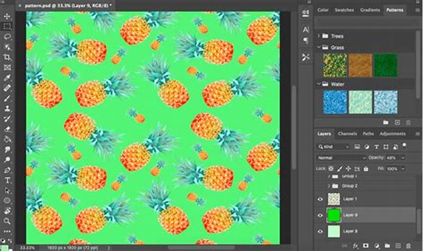
Task: Select the Zoom tool
Action: [7, 221]
